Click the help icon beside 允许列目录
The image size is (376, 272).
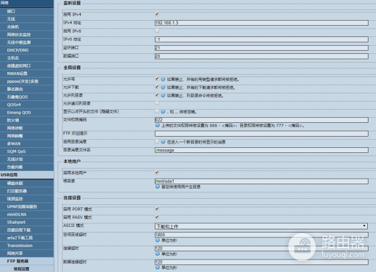tap(163, 95)
